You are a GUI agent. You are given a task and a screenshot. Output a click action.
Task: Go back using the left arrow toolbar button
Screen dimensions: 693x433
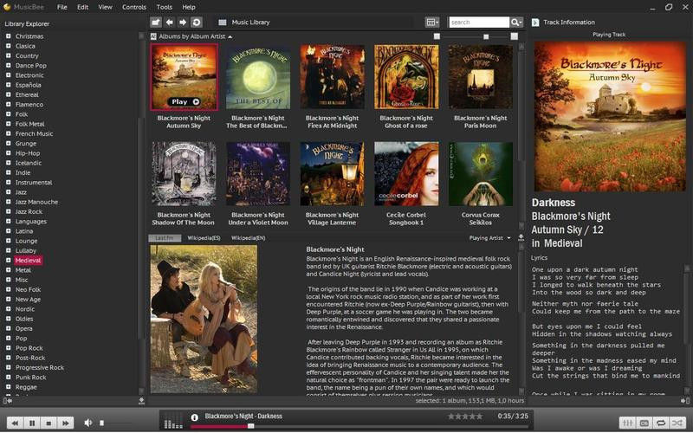[x=169, y=23]
